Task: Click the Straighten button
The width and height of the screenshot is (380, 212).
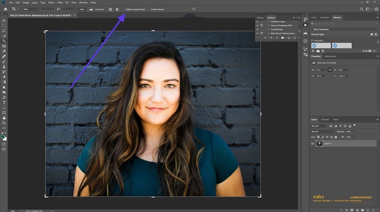Action: (97, 9)
